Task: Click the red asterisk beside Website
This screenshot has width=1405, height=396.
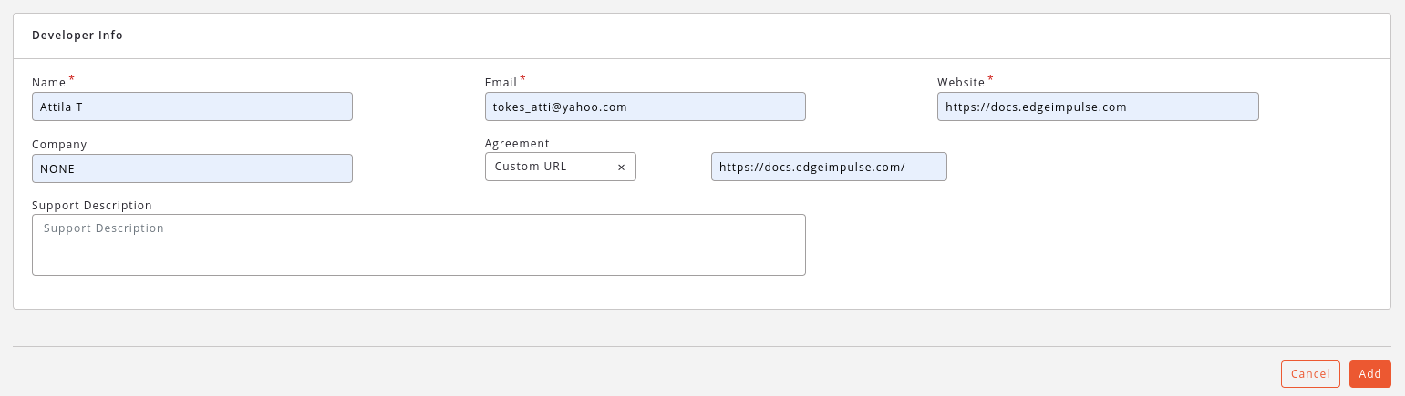Action: tap(990, 79)
